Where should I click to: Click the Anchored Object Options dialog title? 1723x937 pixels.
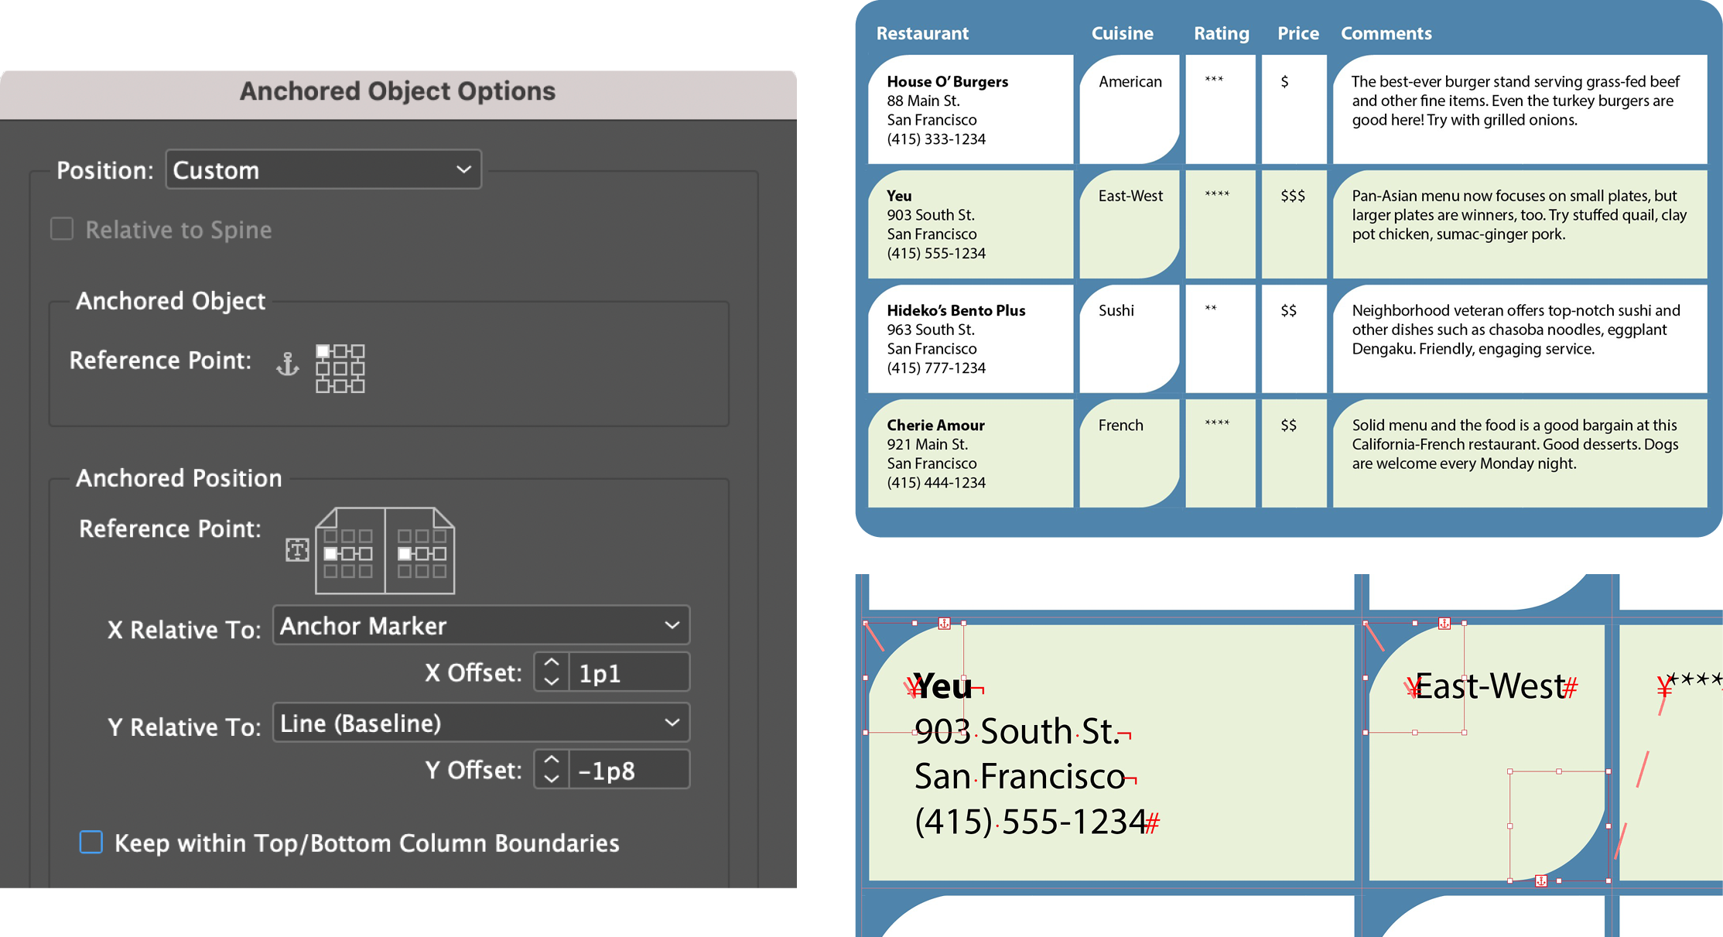click(x=398, y=91)
